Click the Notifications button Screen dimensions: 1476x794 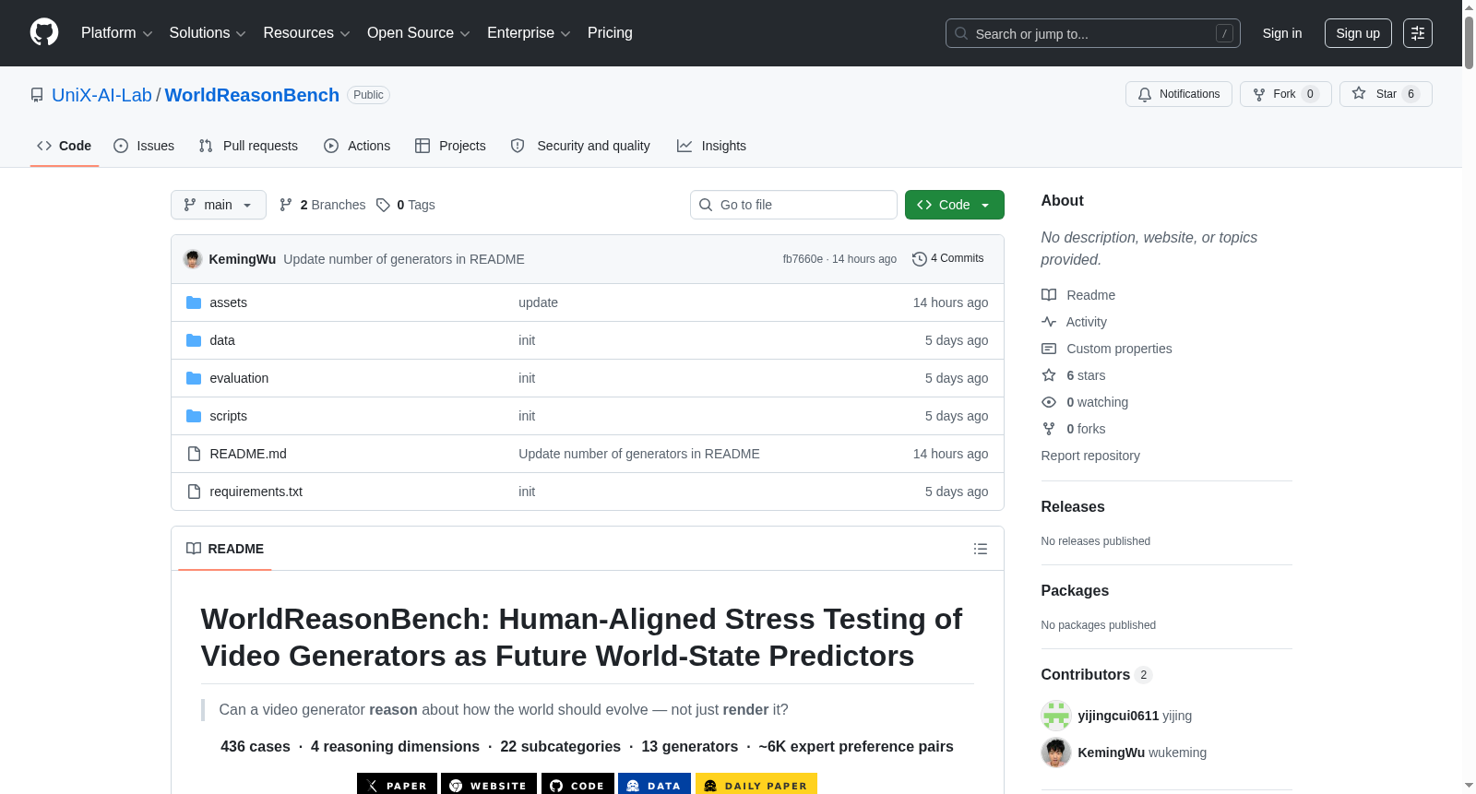(x=1179, y=94)
